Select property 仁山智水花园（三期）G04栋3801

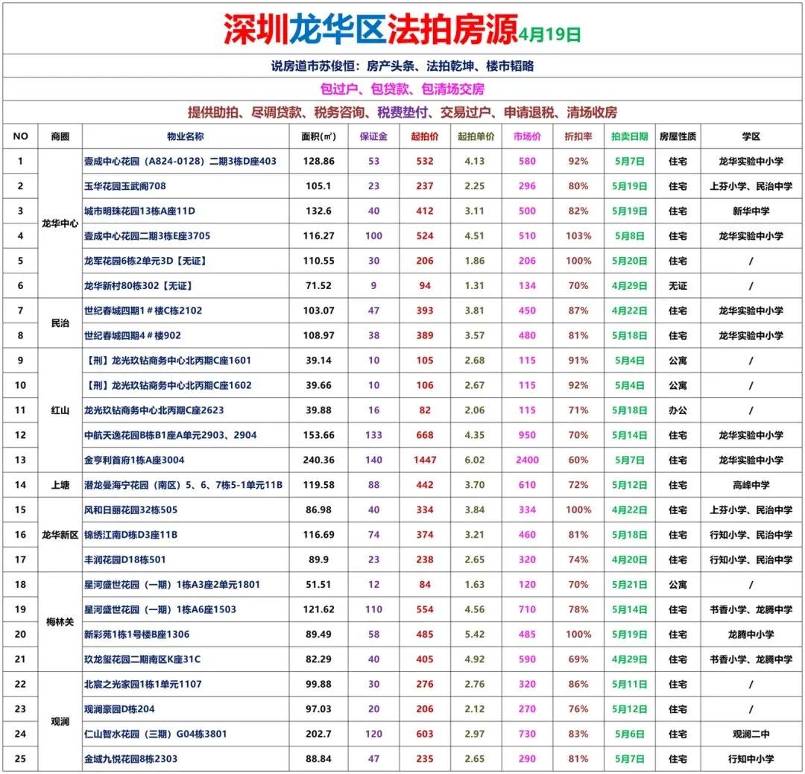[x=156, y=734]
